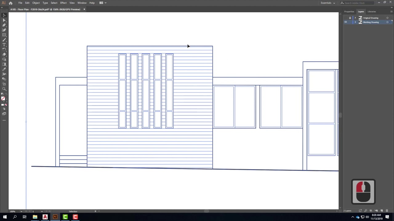Show the Original Drawing layer
394x221 pixels.
point(345,18)
